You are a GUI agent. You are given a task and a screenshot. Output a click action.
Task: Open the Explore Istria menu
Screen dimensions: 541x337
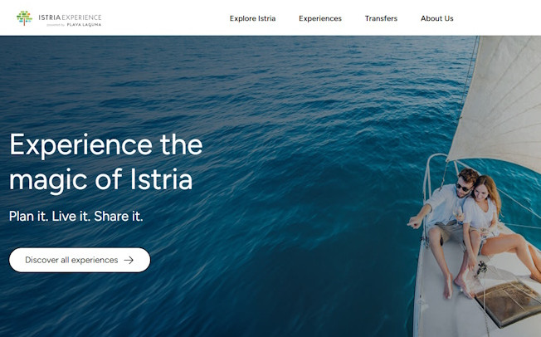coord(252,18)
